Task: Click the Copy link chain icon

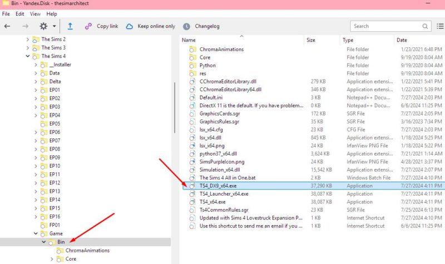Action: tap(88, 26)
